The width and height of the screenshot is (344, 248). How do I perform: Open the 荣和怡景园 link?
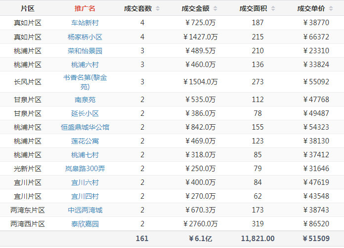point(85,51)
